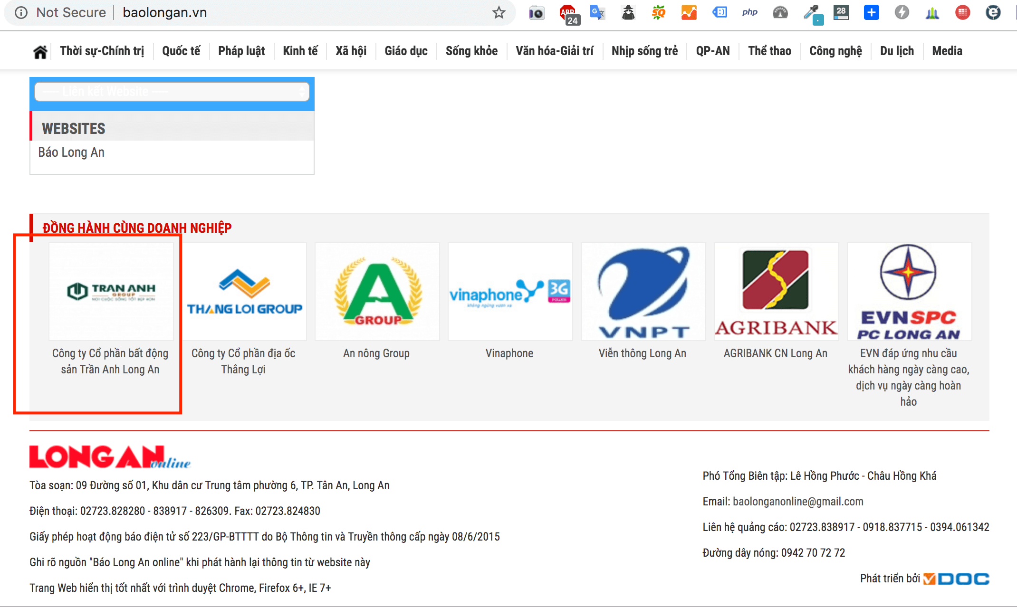Image resolution: width=1017 pixels, height=608 pixels.
Task: Expand the Liên kết Website dropdown
Action: pyautogui.click(x=172, y=91)
